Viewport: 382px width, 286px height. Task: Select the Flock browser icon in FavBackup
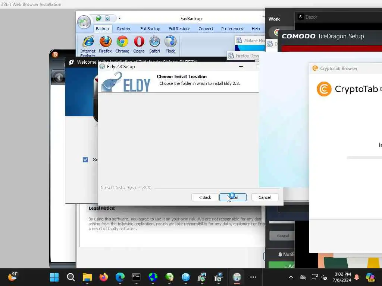170,45
